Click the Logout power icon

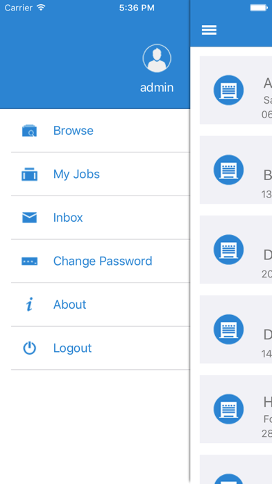click(x=30, y=348)
